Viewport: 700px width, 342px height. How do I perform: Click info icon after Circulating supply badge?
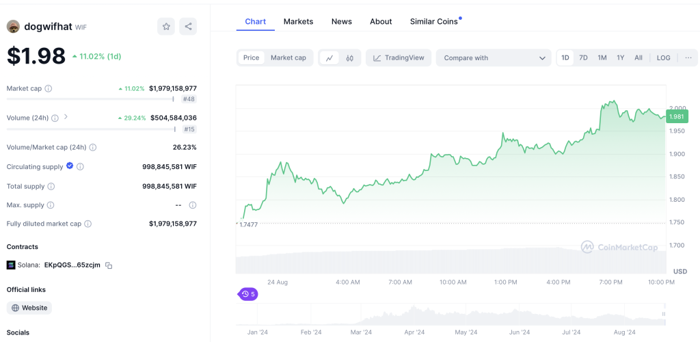tap(80, 166)
